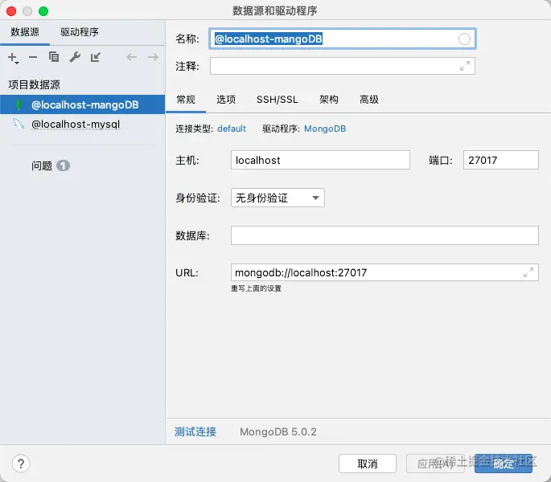Screen dimensions: 551x482
Task: Click the 注释 comment field
Action: tap(343, 66)
